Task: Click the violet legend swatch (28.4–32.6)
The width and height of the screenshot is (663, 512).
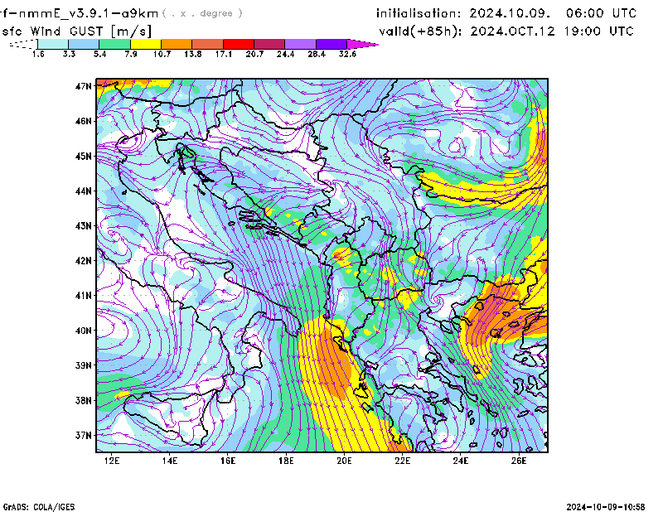Action: [331, 44]
